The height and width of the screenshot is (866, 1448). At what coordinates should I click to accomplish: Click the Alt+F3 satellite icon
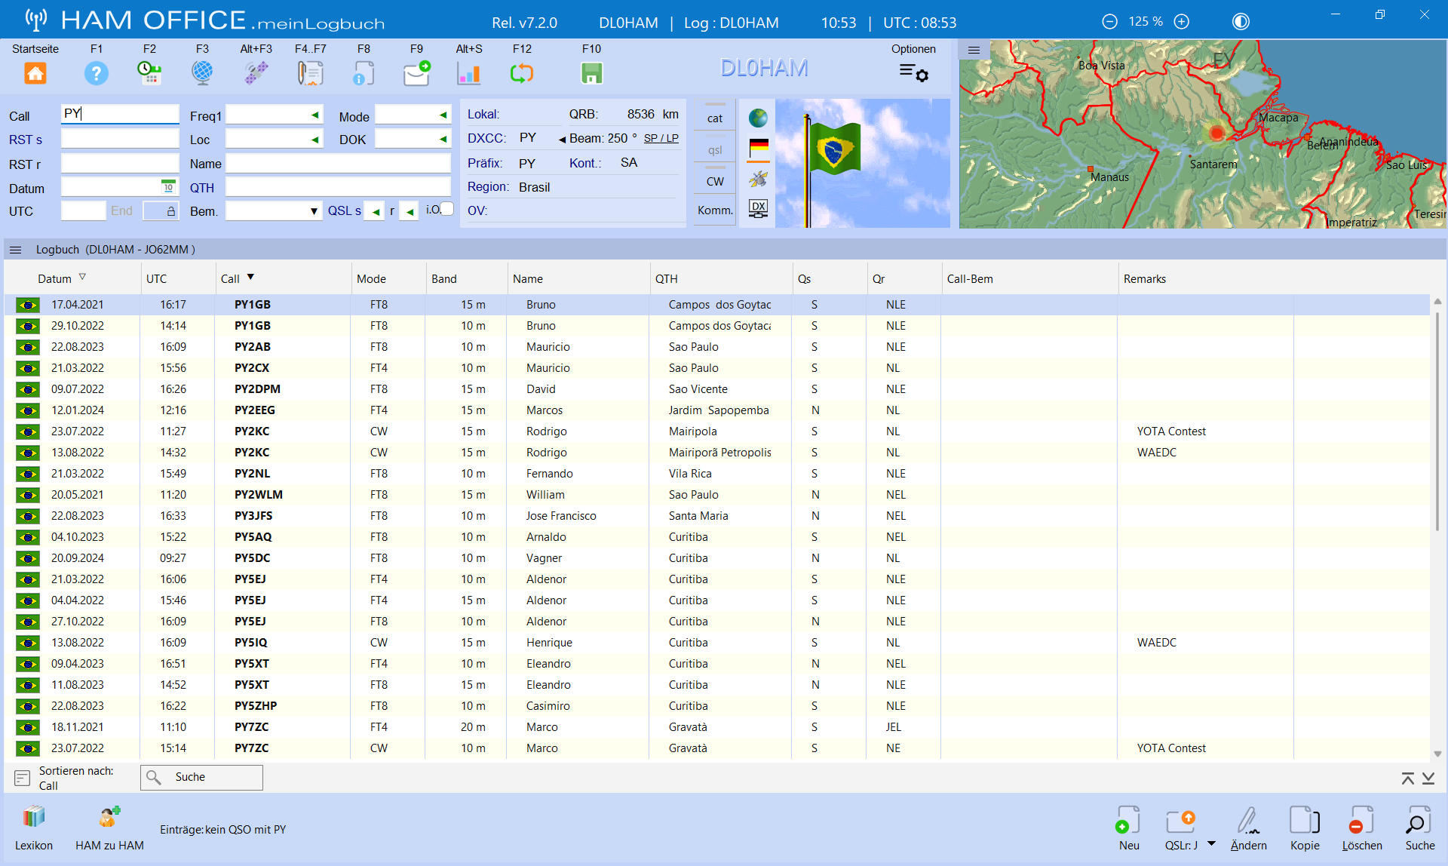pyautogui.click(x=256, y=73)
